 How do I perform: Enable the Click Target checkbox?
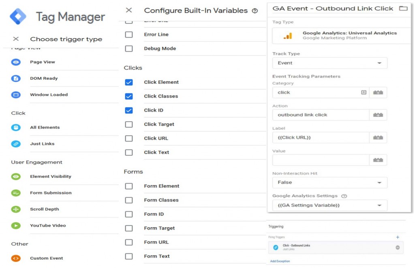[129, 125]
